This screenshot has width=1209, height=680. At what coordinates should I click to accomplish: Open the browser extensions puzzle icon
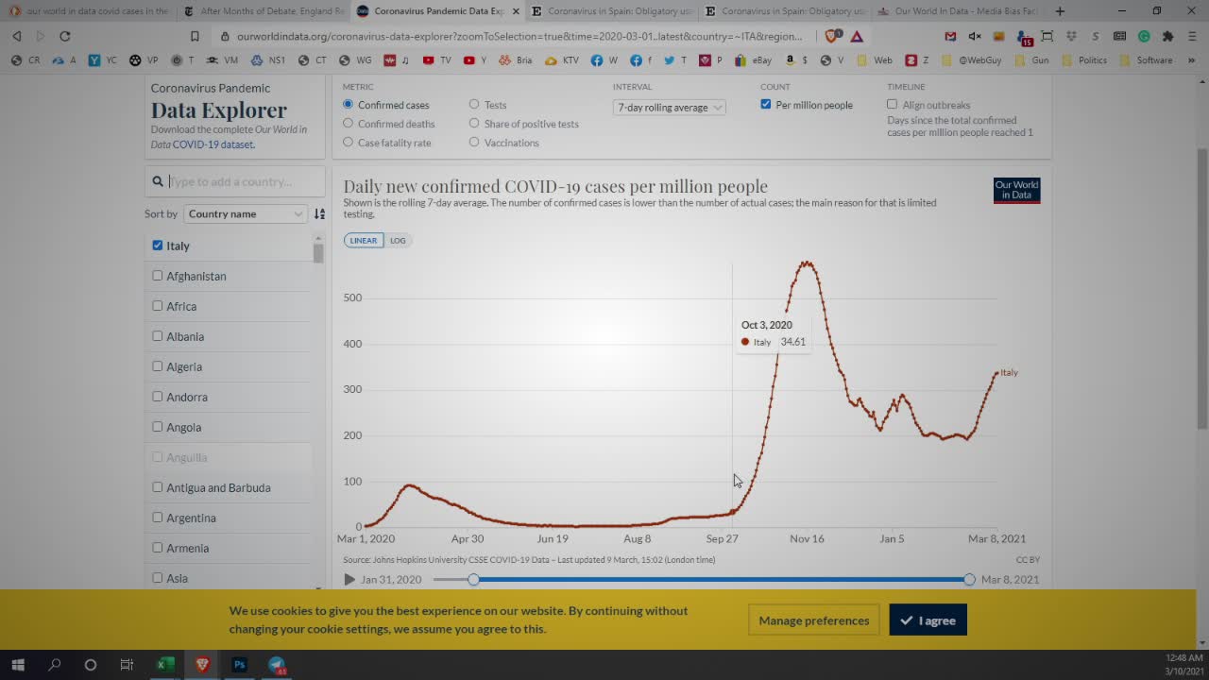tap(1167, 36)
